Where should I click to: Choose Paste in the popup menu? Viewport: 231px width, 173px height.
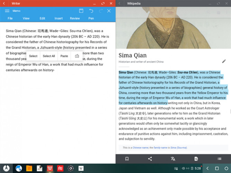coord(64,56)
